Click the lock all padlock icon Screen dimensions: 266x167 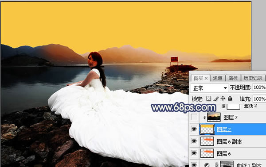pyautogui.click(x=230, y=99)
